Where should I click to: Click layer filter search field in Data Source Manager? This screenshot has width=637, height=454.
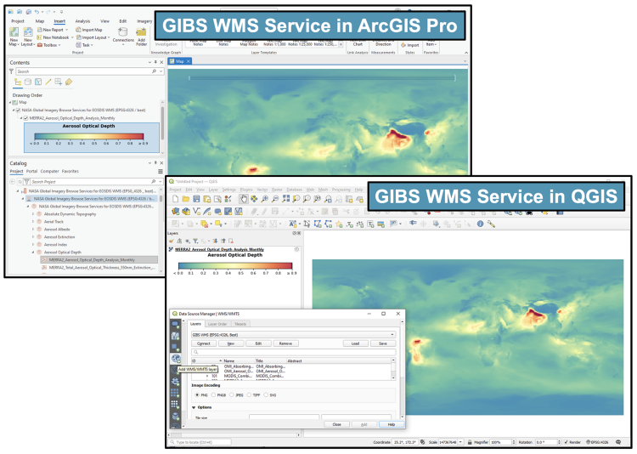point(293,352)
